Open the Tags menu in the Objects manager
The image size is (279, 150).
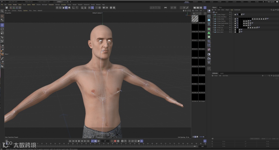point(232,10)
